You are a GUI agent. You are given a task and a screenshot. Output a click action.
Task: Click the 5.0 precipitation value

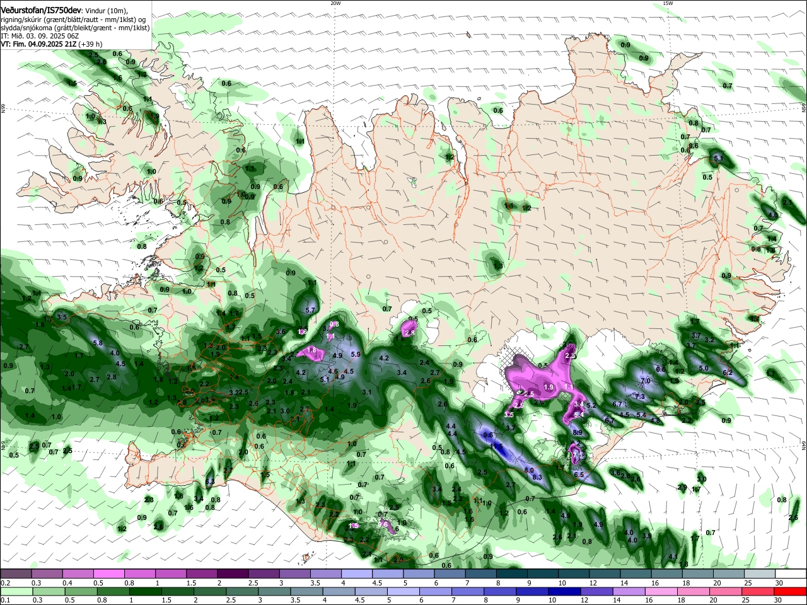pos(704,368)
